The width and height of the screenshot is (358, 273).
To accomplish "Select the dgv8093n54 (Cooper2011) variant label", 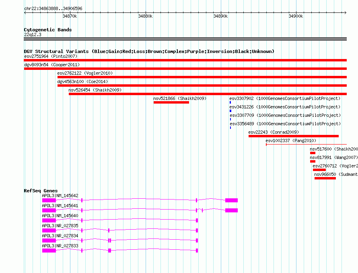I will 52,65.
